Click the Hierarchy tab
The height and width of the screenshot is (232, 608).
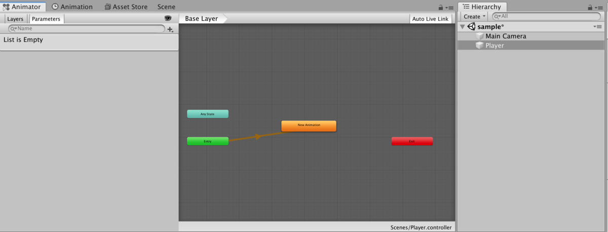point(481,7)
